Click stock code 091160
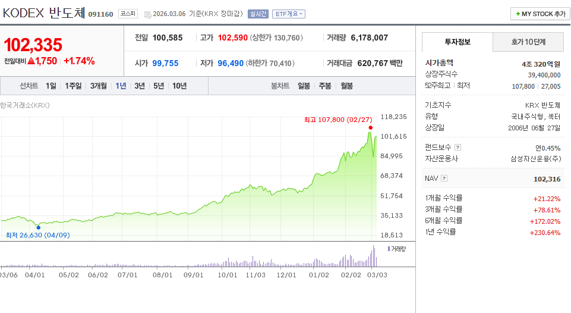The width and height of the screenshot is (571, 313). [x=101, y=14]
